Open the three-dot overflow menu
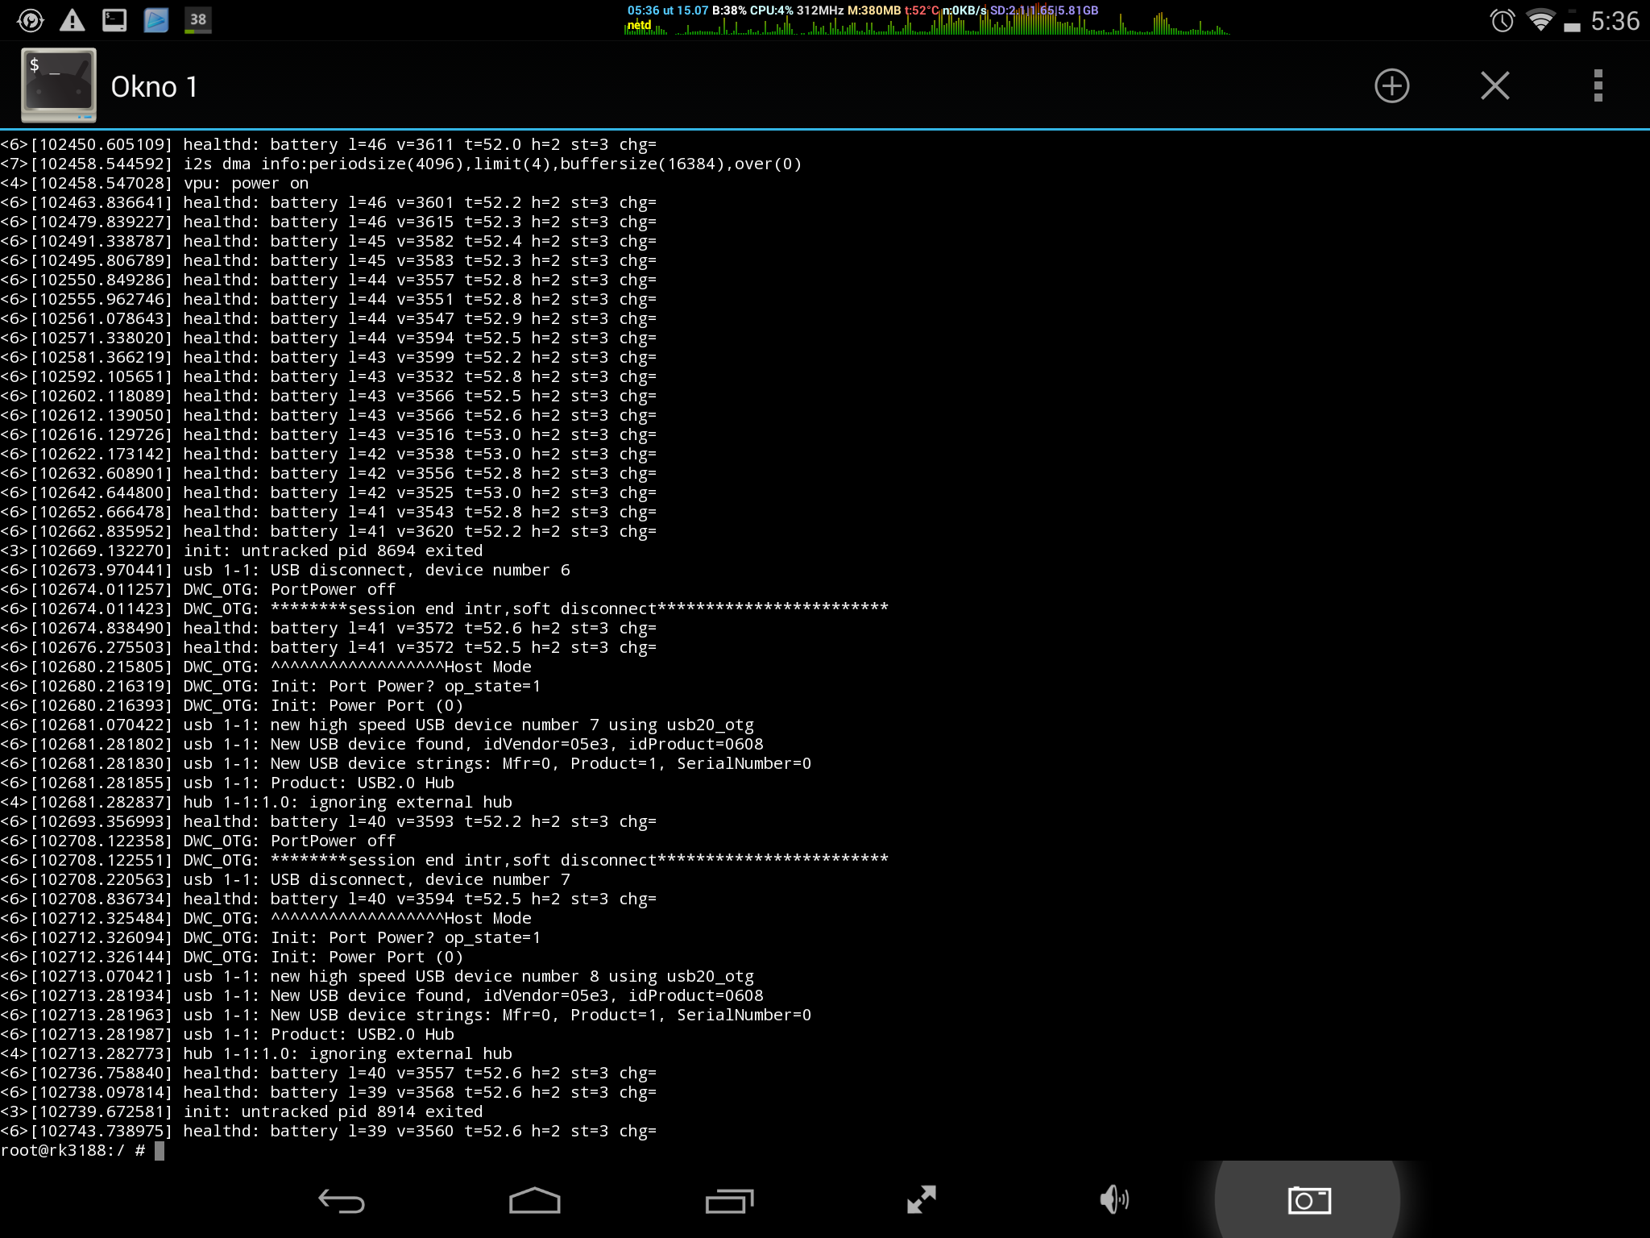This screenshot has height=1238, width=1650. pos(1598,86)
